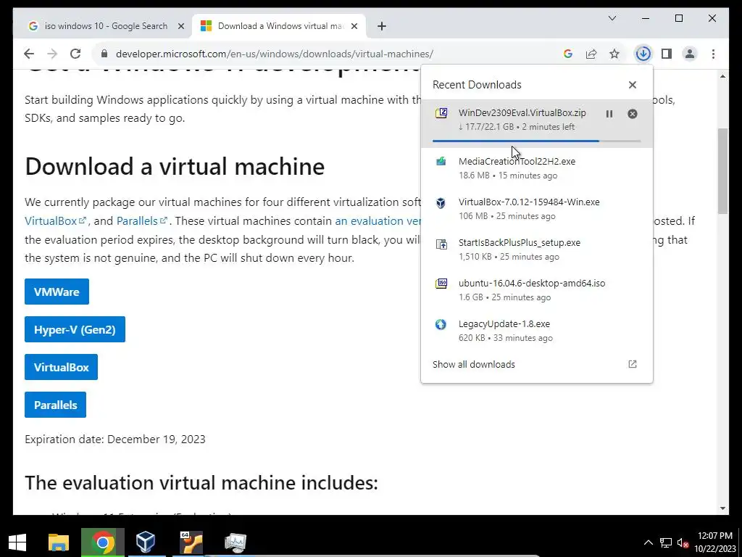The height and width of the screenshot is (557, 742).
Task: Click the download progress bar
Action: 537,141
